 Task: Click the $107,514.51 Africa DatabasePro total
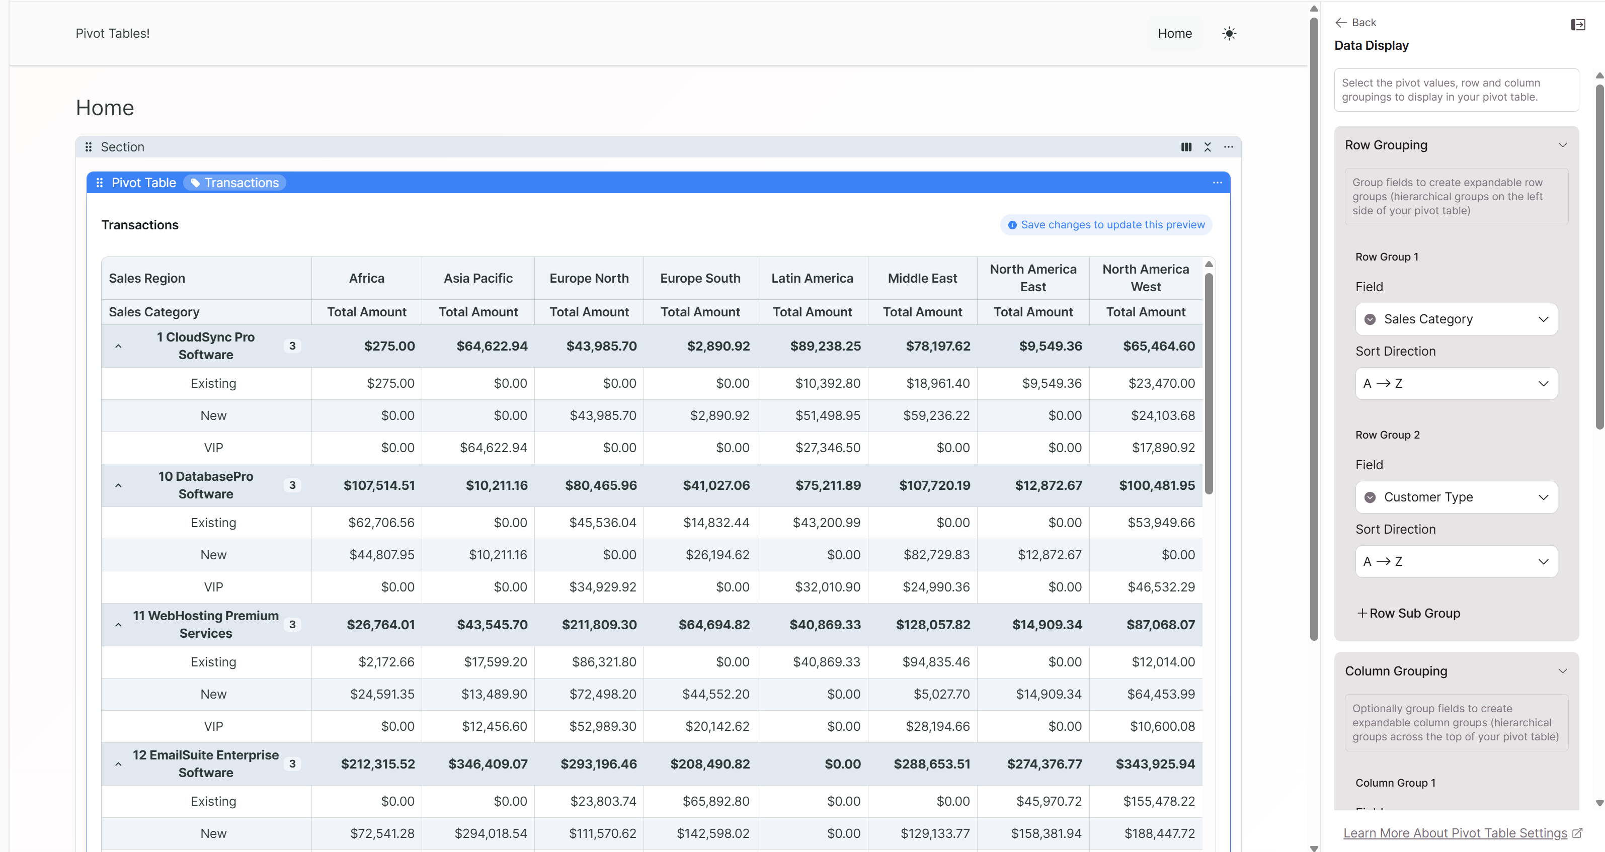tap(379, 486)
